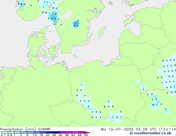Select the above-50 mm legend arrow tip
The image size is (176, 136).
click(x=88, y=132)
